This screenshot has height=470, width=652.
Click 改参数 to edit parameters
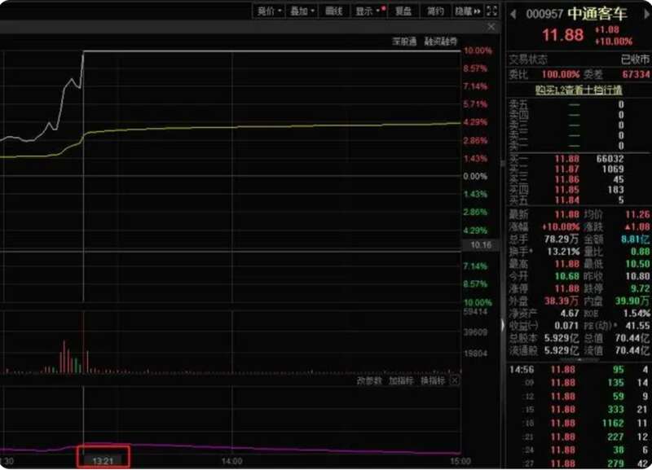pyautogui.click(x=369, y=380)
